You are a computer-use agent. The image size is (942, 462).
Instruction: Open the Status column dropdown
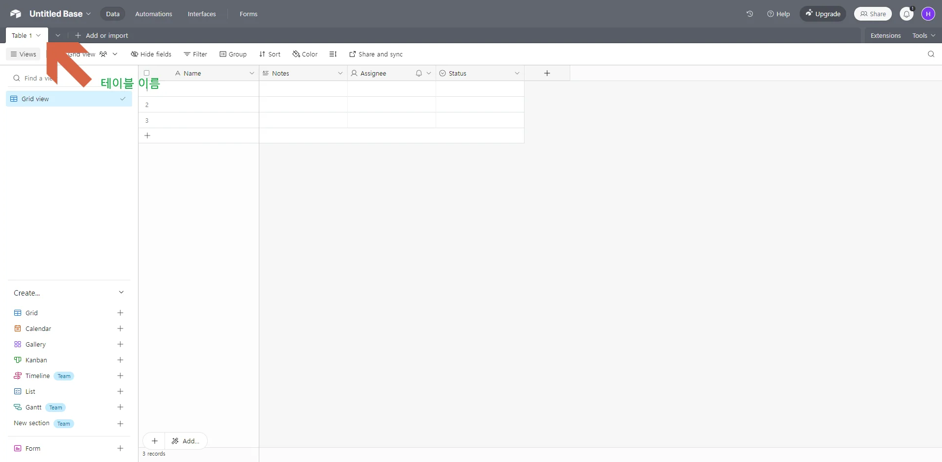[x=517, y=73]
